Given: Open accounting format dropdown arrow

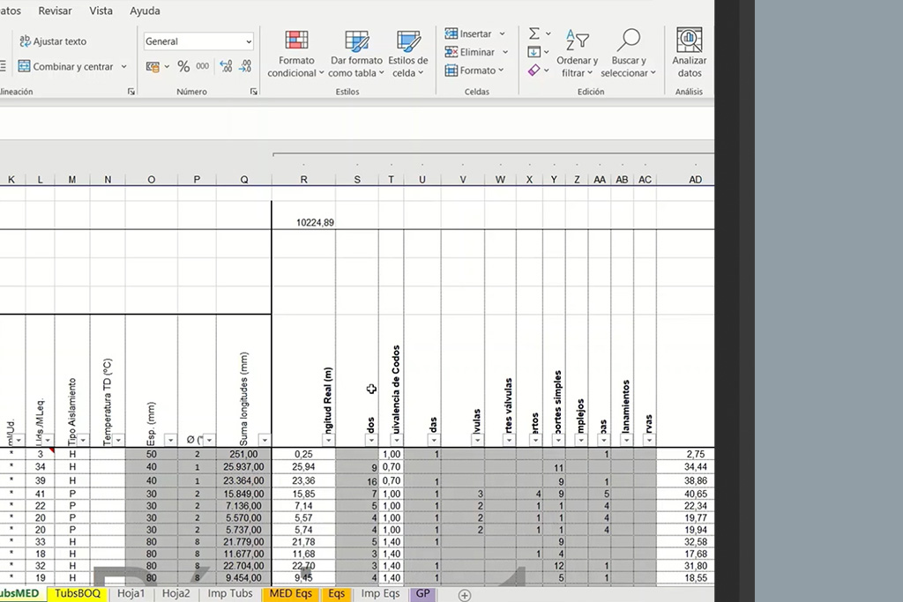Looking at the screenshot, I should [167, 67].
